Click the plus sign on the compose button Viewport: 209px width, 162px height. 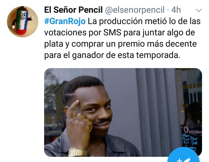[x=179, y=160]
